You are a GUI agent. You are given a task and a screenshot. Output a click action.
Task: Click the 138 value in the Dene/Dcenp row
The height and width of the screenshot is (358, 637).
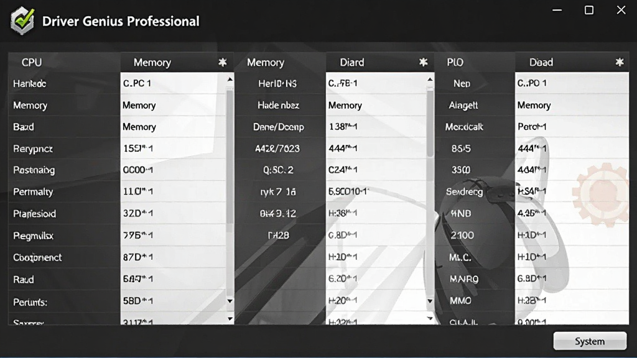(x=343, y=127)
